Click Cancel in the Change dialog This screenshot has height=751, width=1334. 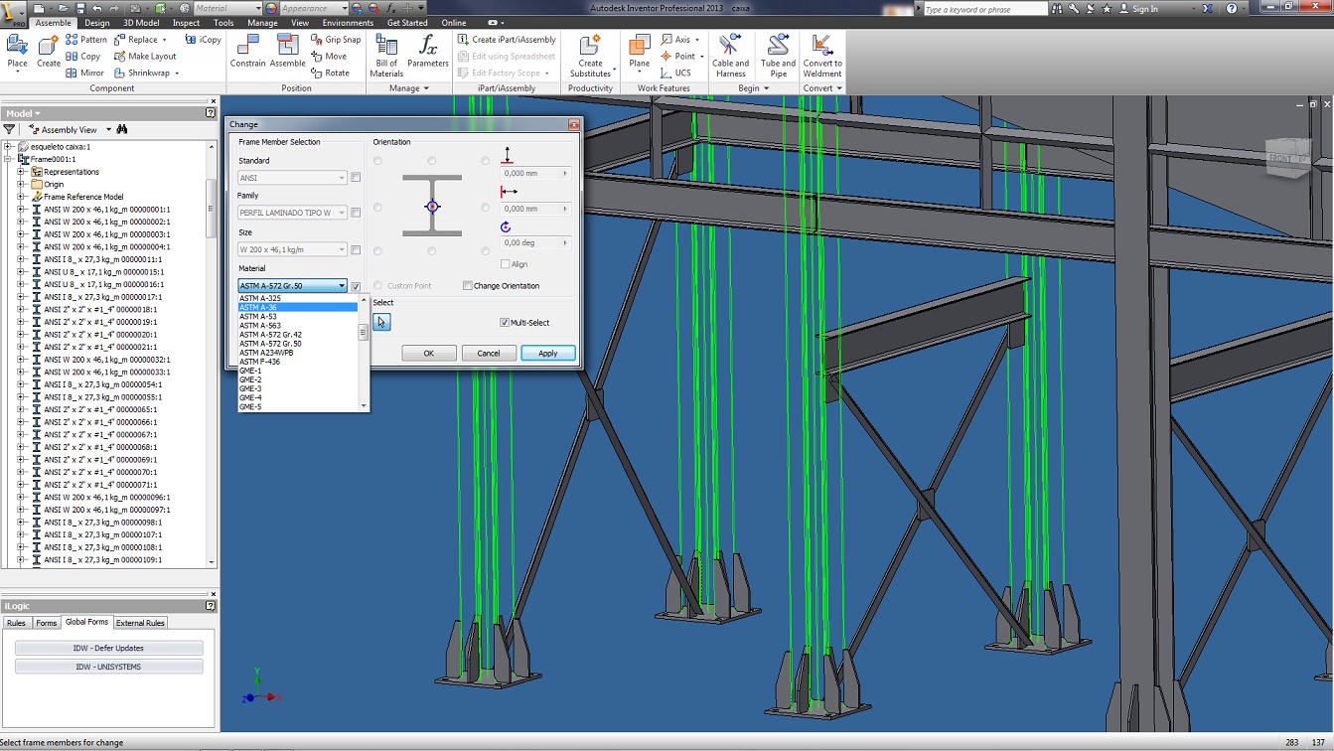tap(489, 353)
